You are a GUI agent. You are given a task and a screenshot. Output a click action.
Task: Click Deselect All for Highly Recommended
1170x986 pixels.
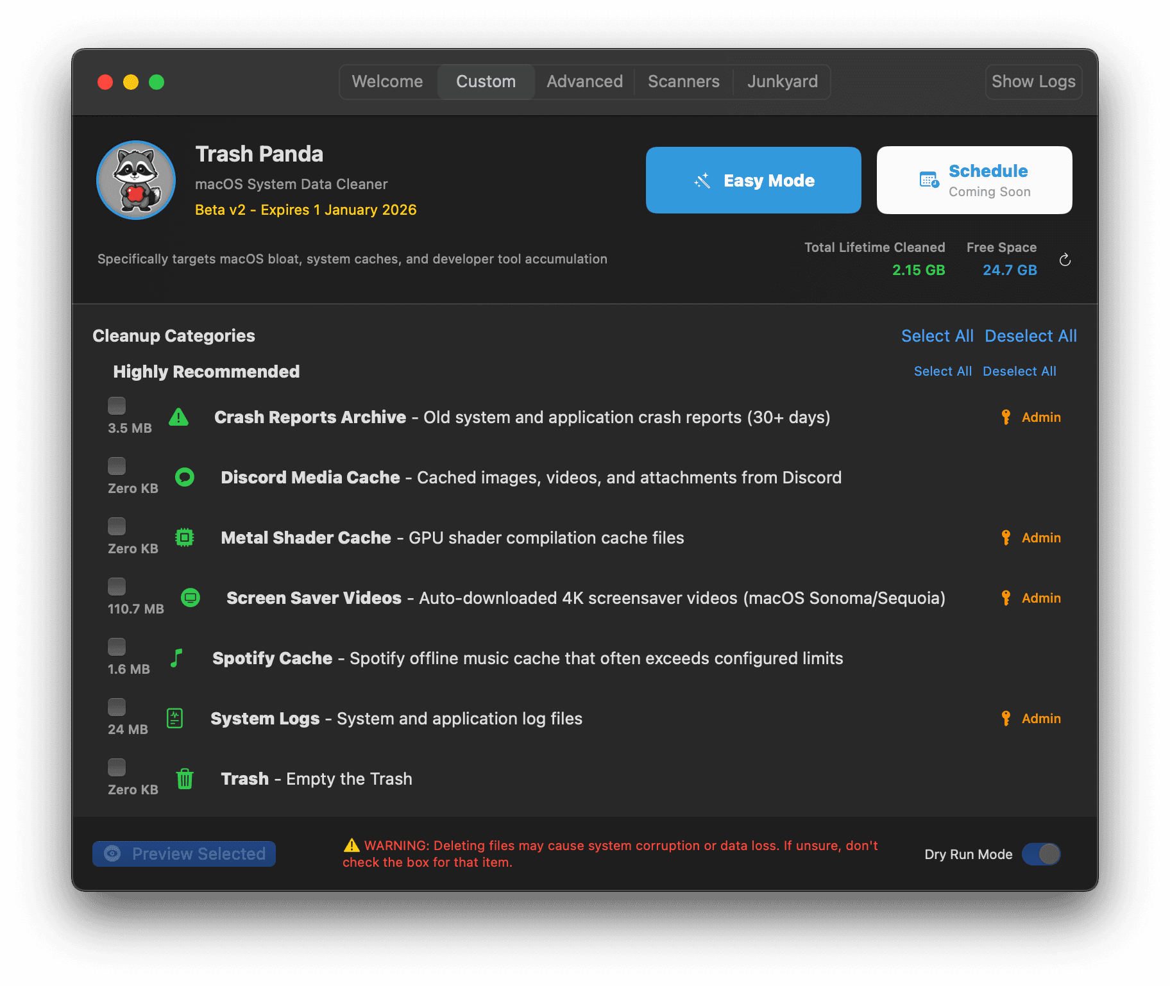1019,371
